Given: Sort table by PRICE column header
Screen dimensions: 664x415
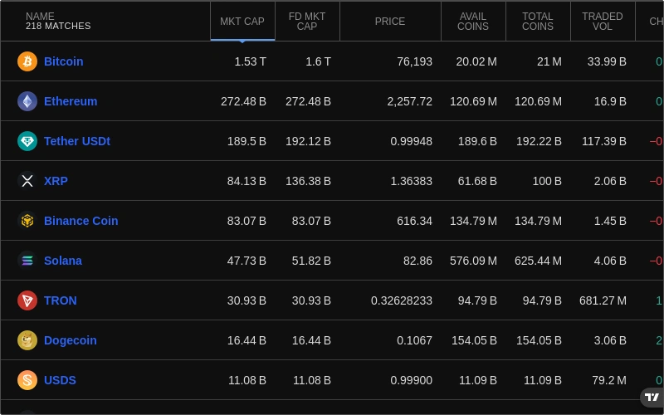Looking at the screenshot, I should click(x=390, y=22).
